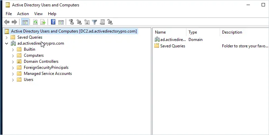This screenshot has height=135, width=269.
Task: Click Find objects magnifier toolbar icon
Action: (102, 22)
